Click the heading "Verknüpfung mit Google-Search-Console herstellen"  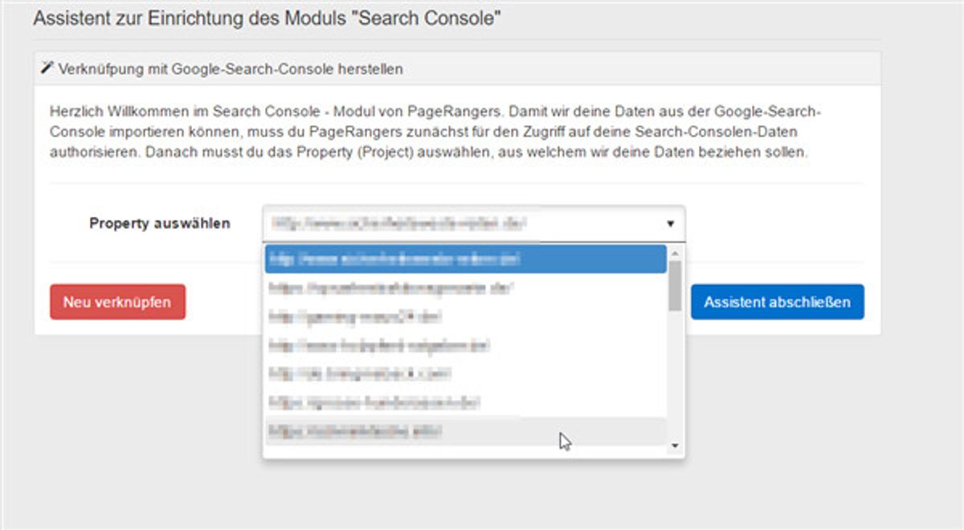coord(231,69)
